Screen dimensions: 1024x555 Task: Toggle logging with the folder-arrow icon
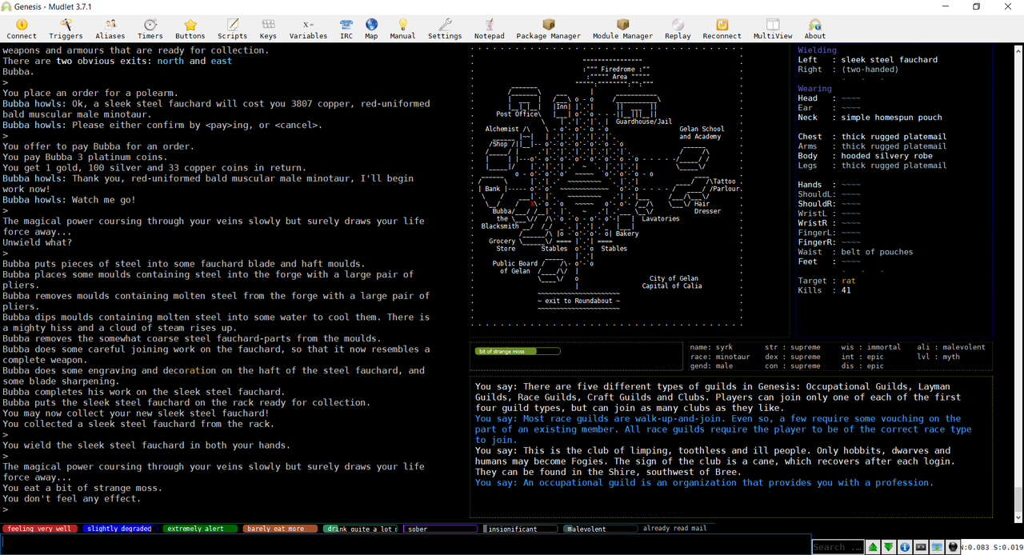[x=937, y=547]
